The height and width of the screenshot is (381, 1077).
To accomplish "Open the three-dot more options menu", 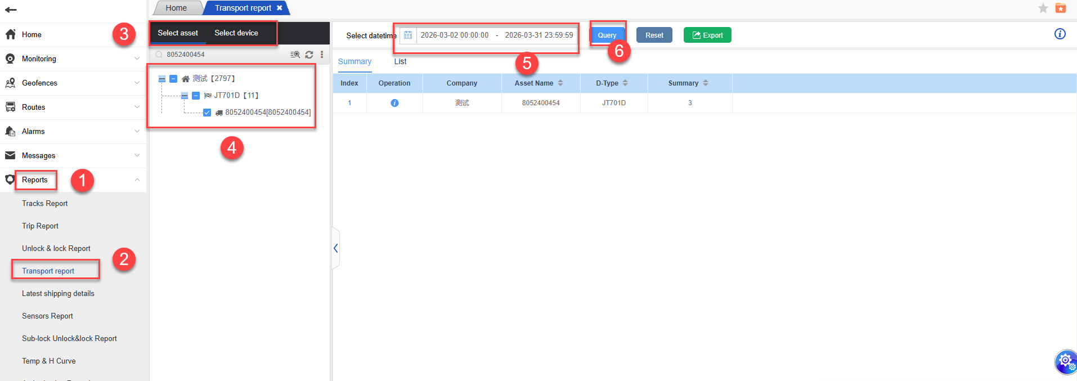I will [322, 55].
